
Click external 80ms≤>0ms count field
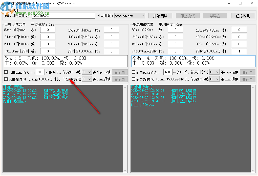click(175, 30)
